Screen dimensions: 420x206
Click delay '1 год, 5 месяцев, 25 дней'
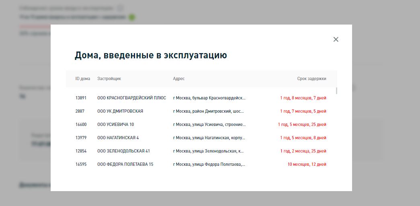click(302, 124)
